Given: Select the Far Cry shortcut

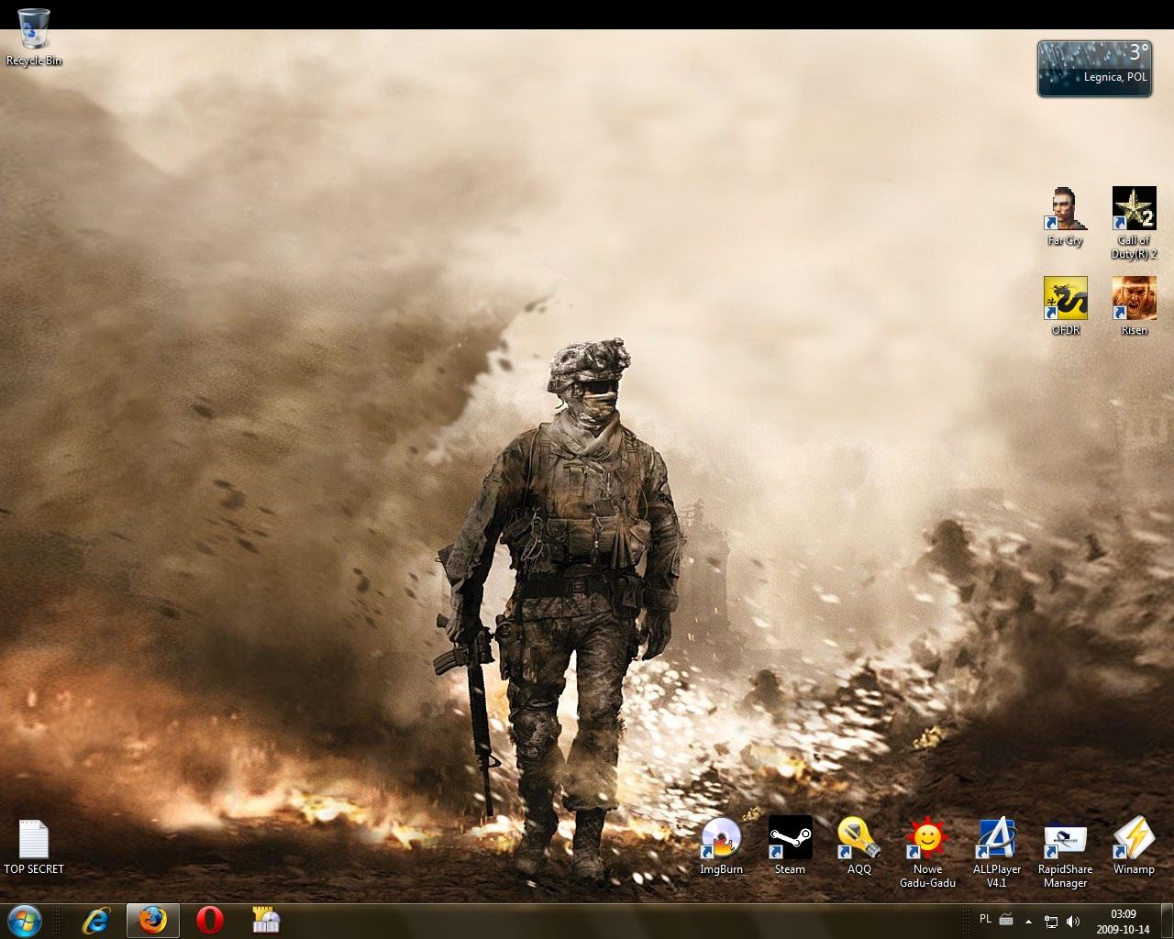Looking at the screenshot, I should coord(1066,216).
